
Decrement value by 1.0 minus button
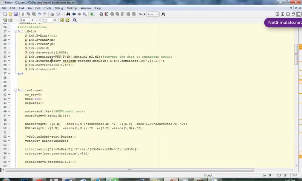coord(18,20)
